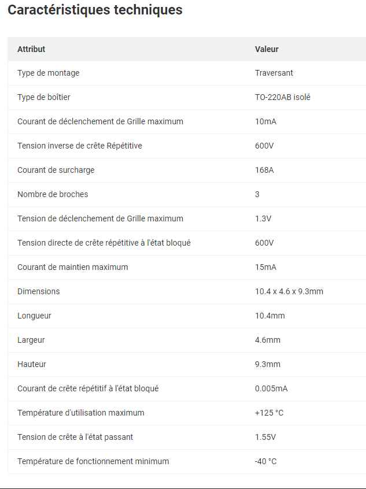Screen dimensions: 366x489
Task: Click the "+125 °C" maximum temperature value
Action: (x=269, y=413)
